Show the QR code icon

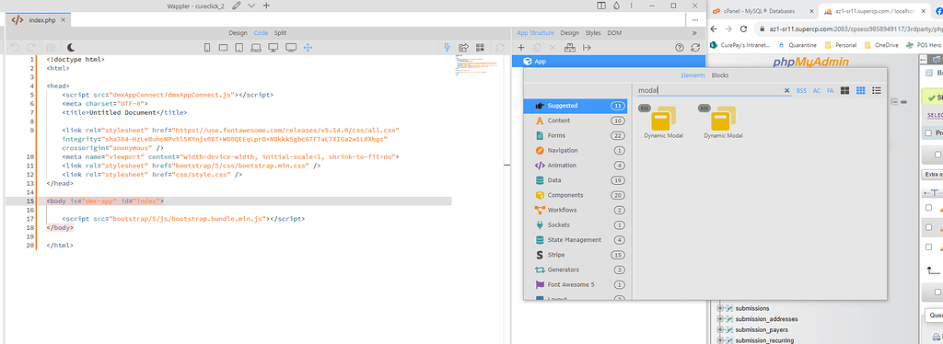point(480,48)
